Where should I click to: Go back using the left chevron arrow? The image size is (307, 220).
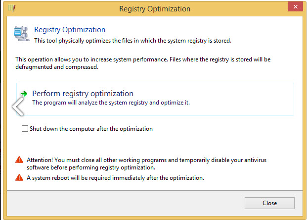18,106
